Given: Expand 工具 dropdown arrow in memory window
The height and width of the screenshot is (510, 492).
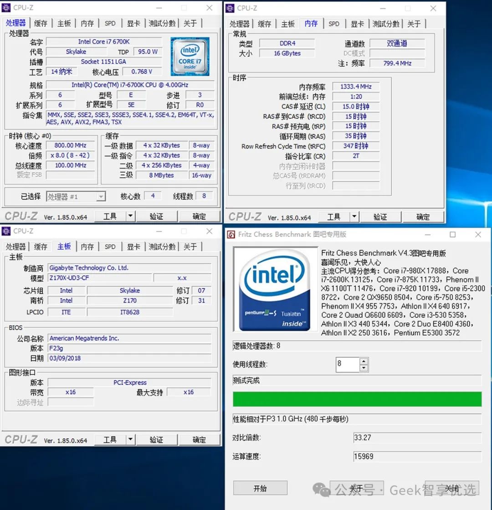Looking at the screenshot, I should pyautogui.click(x=354, y=217).
